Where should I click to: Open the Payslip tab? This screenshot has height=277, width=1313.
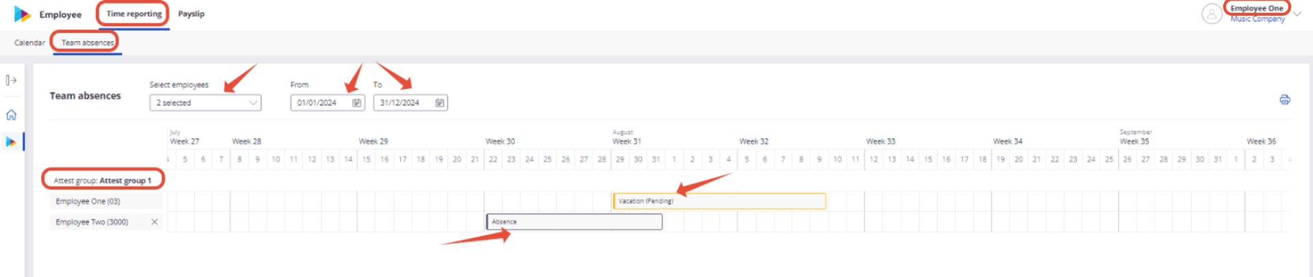(191, 14)
